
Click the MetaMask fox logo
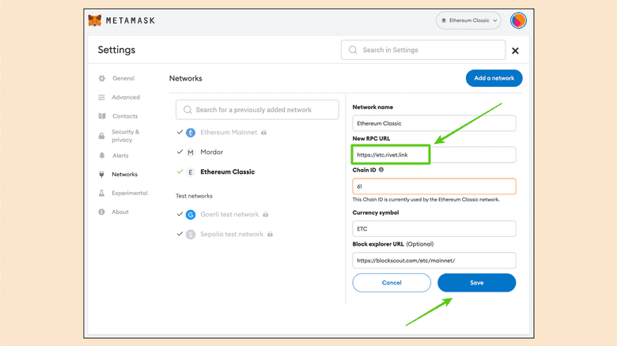pos(94,20)
